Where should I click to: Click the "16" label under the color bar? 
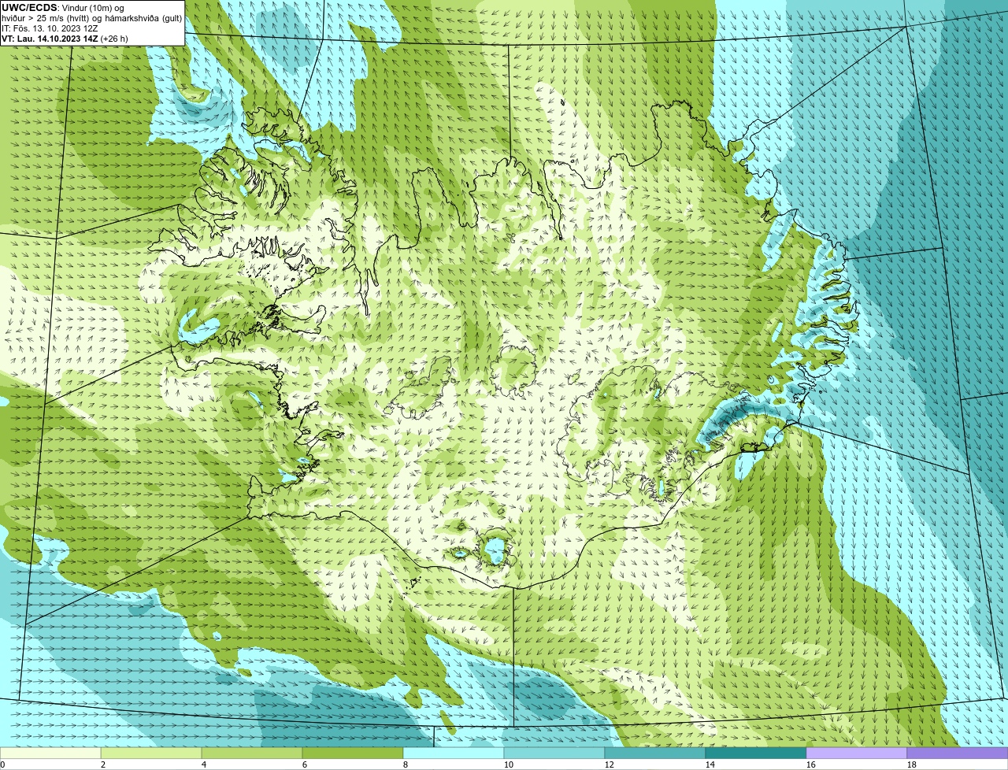pyautogui.click(x=811, y=764)
